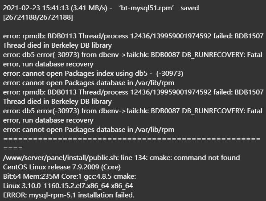
Task: Click 'CentOS Linux release 7.9.2009 (Core)' text
Action: [x=62, y=167]
